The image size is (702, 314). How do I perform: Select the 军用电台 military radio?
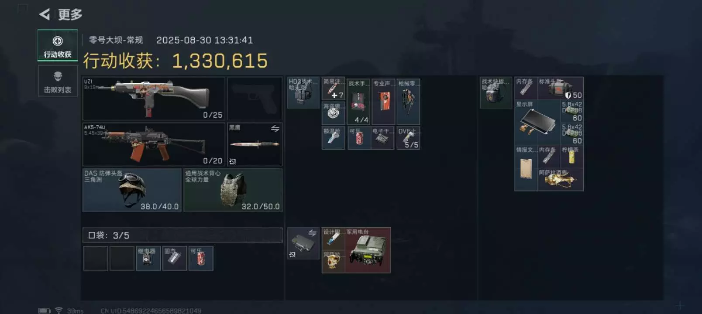pyautogui.click(x=368, y=250)
